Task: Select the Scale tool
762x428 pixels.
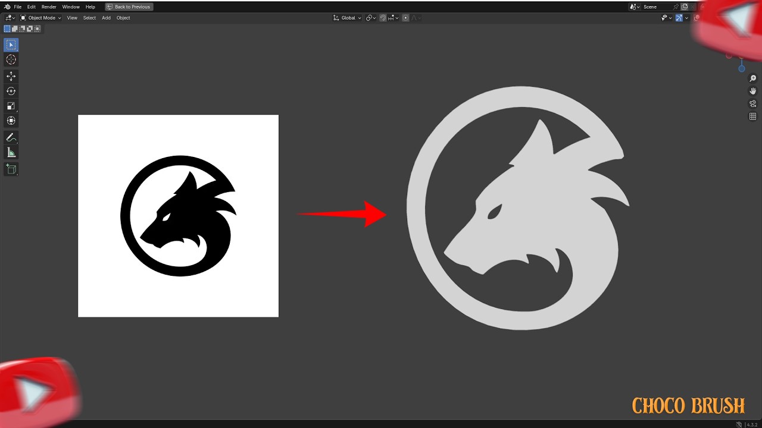Action: pyautogui.click(x=11, y=106)
